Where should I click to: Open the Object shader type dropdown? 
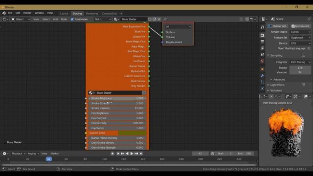point(21,20)
